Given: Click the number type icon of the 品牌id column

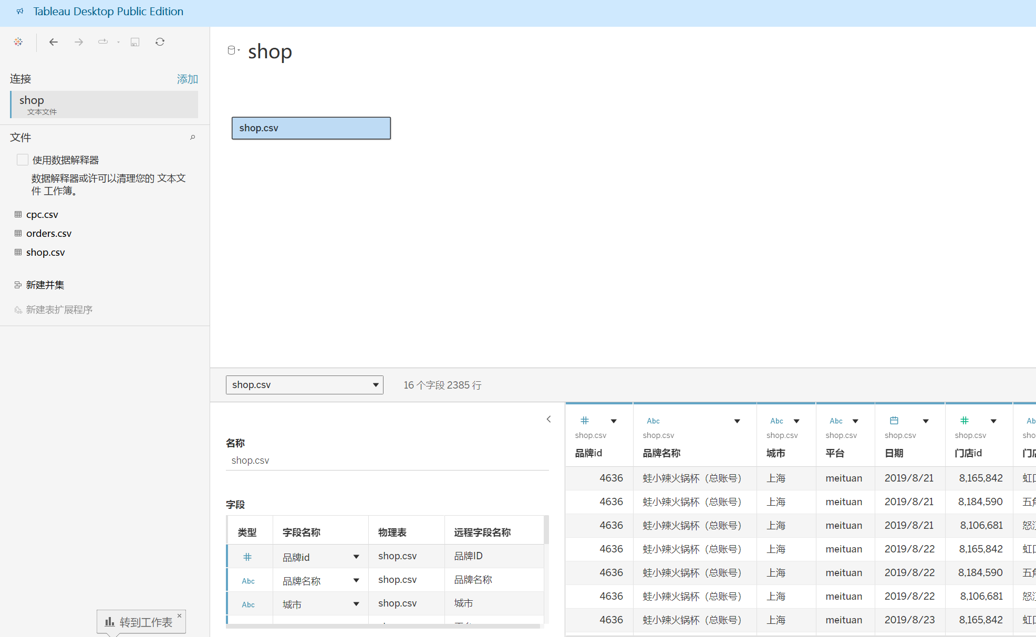Looking at the screenshot, I should (585, 421).
